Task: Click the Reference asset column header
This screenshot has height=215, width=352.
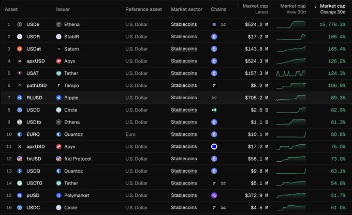Action: [x=144, y=9]
